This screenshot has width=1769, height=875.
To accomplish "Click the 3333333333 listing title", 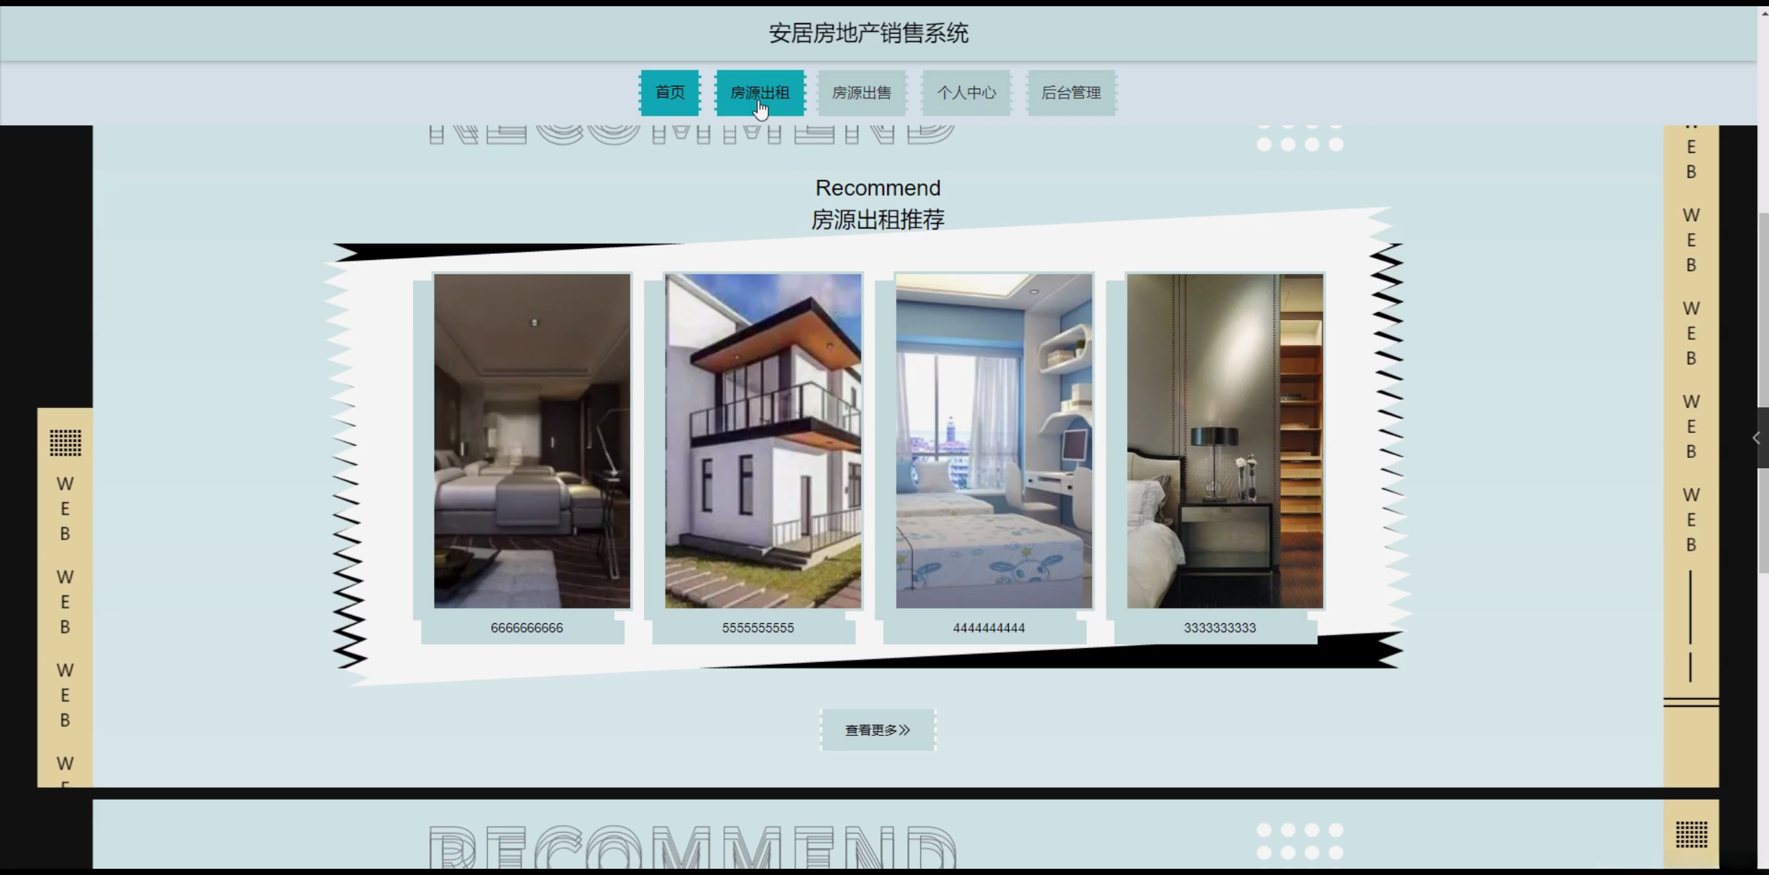I will pyautogui.click(x=1219, y=628).
